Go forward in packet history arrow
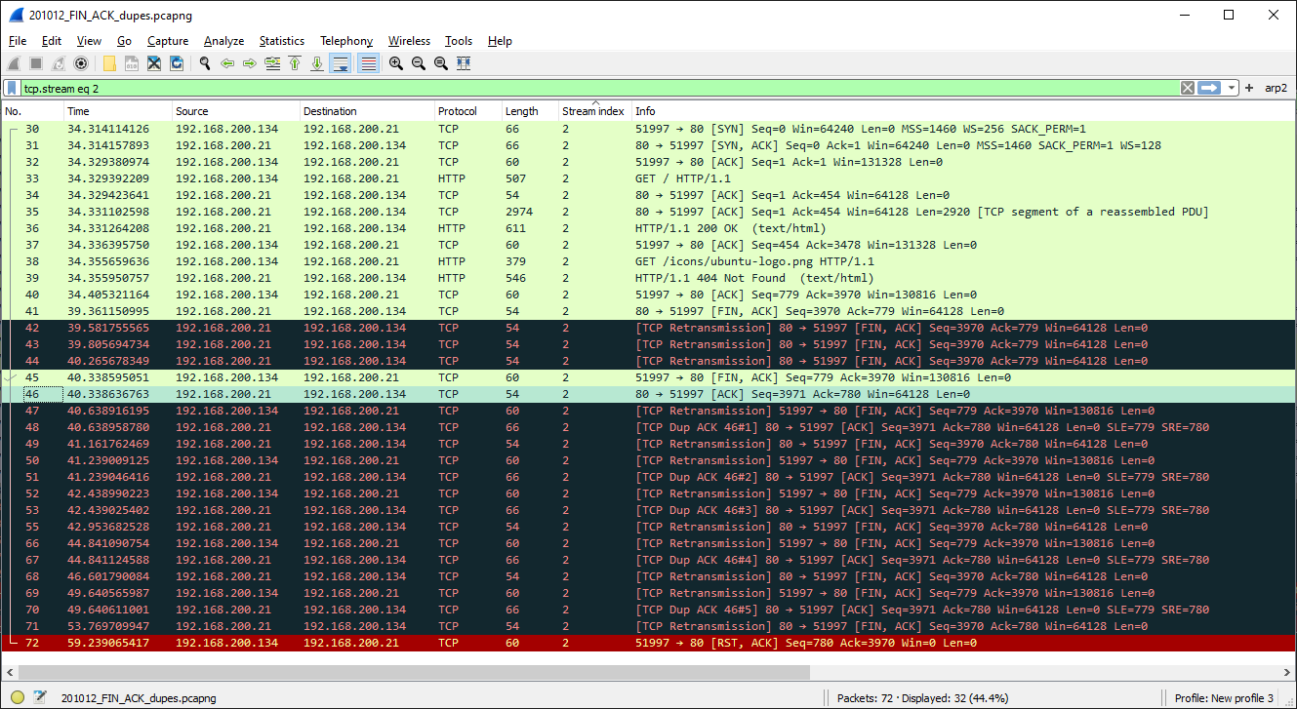 click(x=250, y=63)
